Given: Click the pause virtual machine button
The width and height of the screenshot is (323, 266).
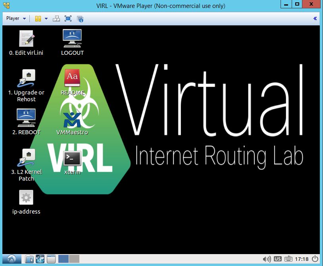Looking at the screenshot, I should [x=38, y=19].
